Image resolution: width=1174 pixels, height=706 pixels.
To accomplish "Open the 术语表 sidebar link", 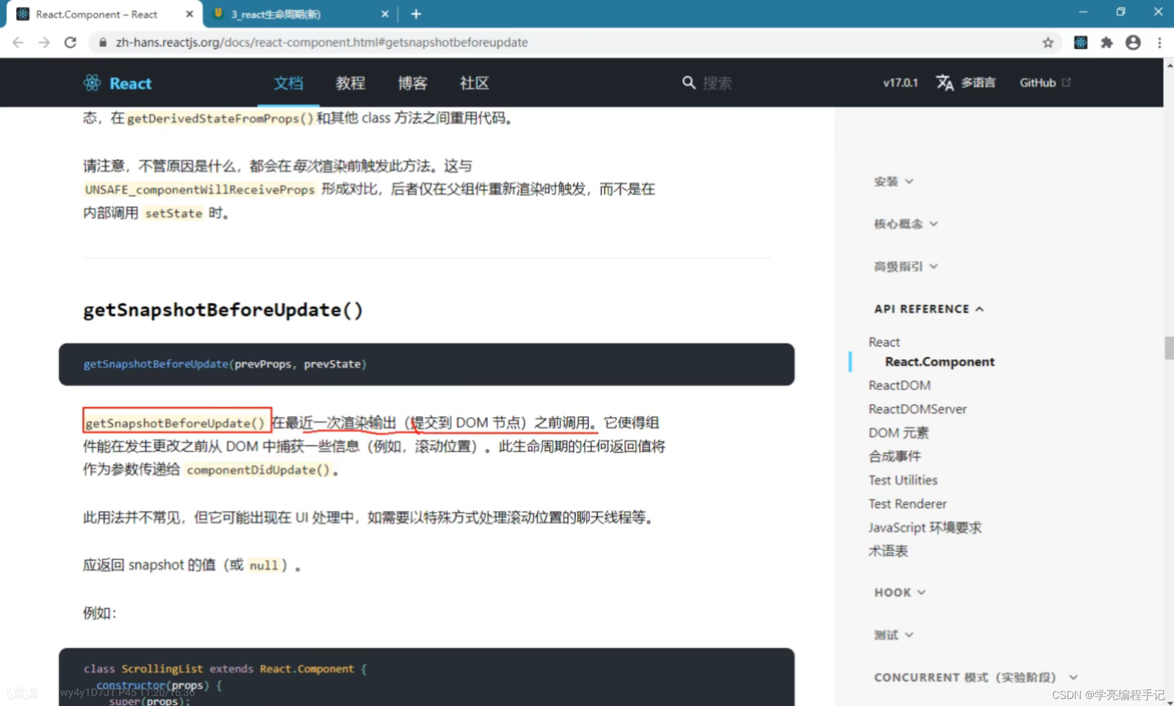I will 888,551.
